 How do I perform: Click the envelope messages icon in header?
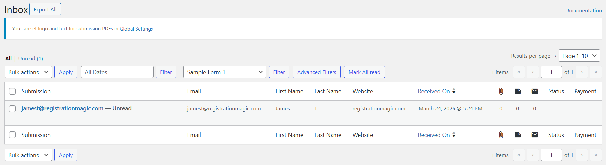click(x=535, y=91)
